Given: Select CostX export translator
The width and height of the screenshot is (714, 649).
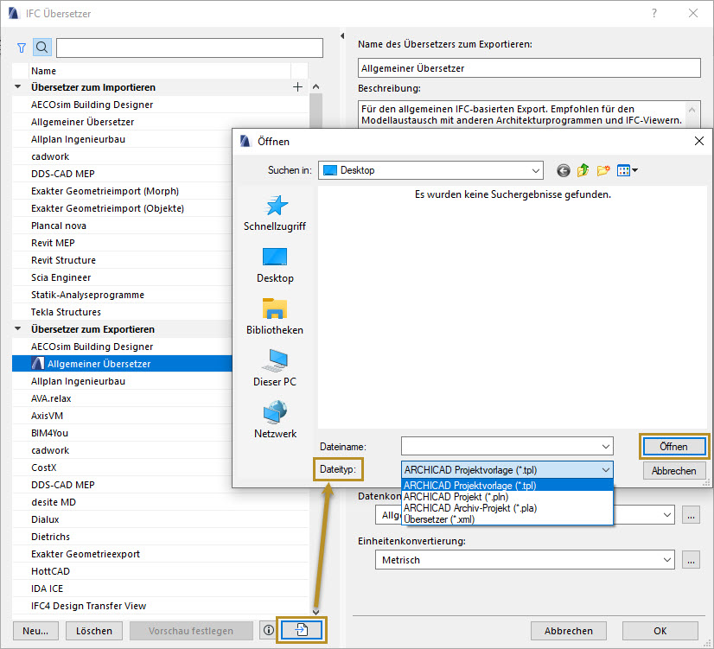Looking at the screenshot, I should point(122,468).
